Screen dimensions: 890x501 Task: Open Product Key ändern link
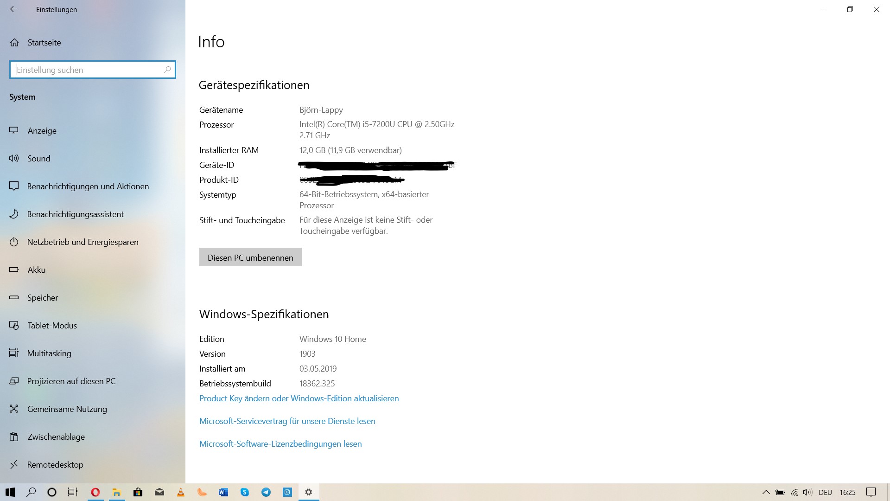pyautogui.click(x=299, y=398)
